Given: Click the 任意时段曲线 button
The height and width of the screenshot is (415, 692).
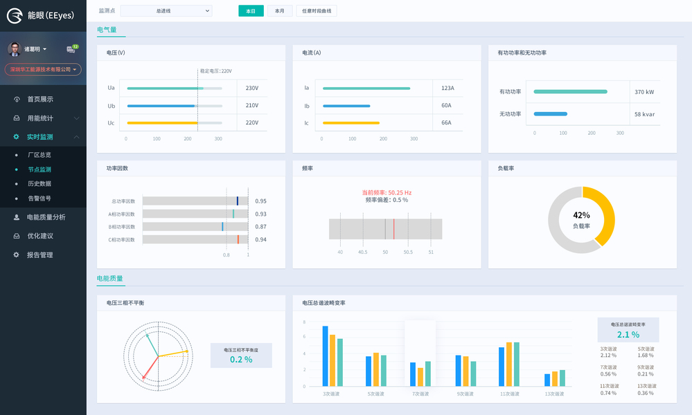Looking at the screenshot, I should click(317, 11).
